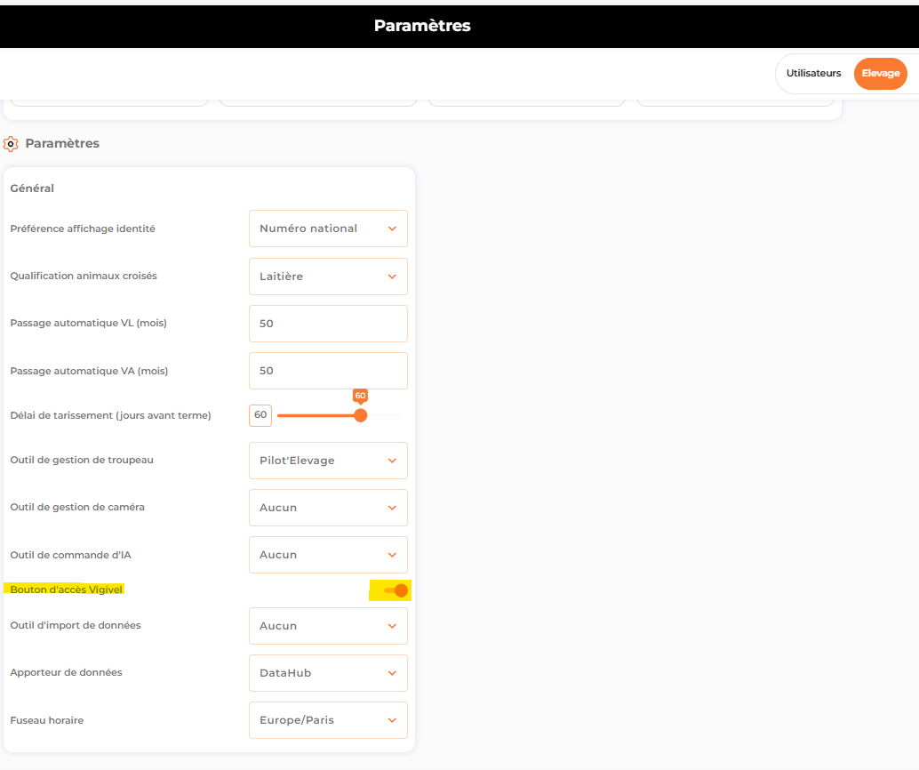This screenshot has width=919, height=770.
Task: Select the Elevage tab
Action: pos(880,73)
